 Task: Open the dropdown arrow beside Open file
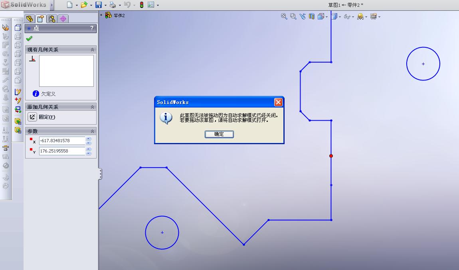(91, 5)
